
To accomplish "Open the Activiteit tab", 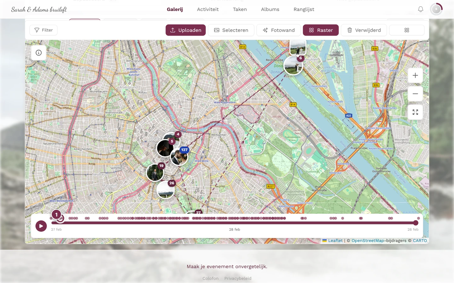I will point(208,9).
